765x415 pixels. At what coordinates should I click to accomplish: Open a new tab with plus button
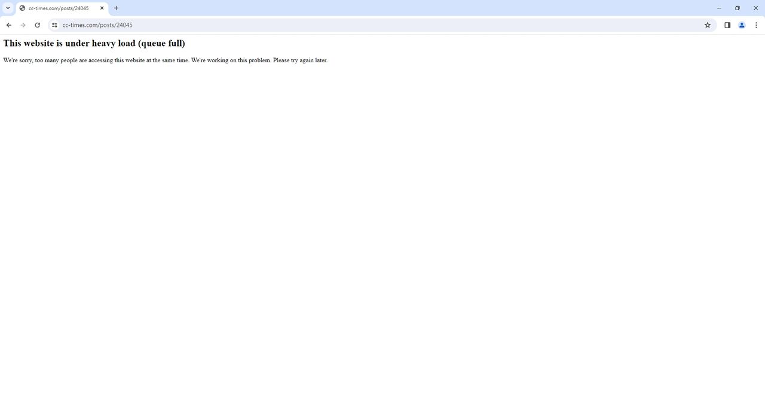click(116, 8)
